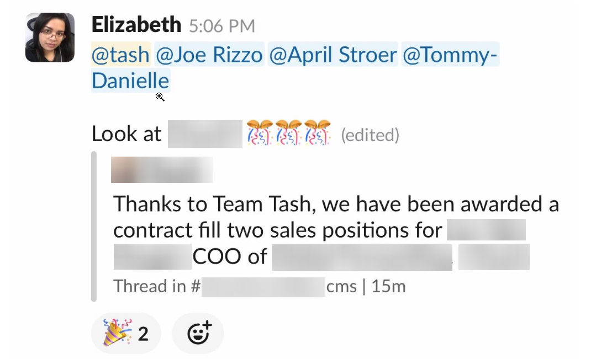
Task: Click the first confetti ball emoji
Action: click(x=260, y=133)
